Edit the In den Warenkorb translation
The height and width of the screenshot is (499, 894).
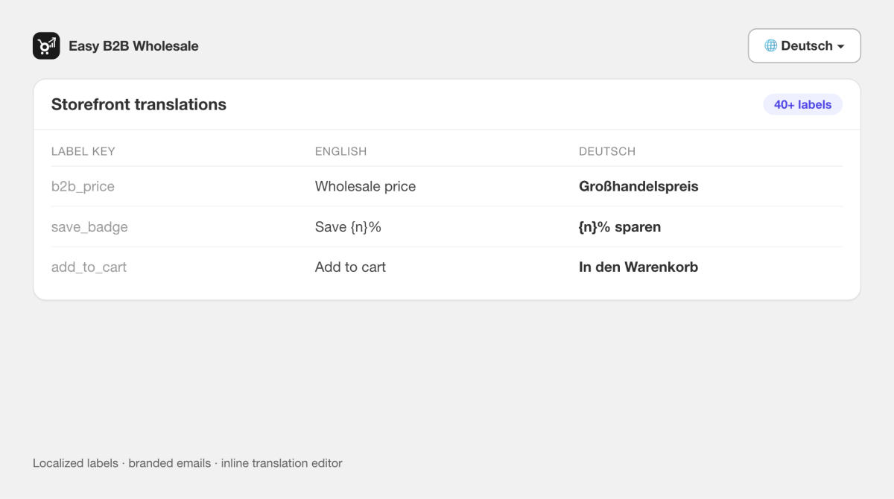coord(638,267)
